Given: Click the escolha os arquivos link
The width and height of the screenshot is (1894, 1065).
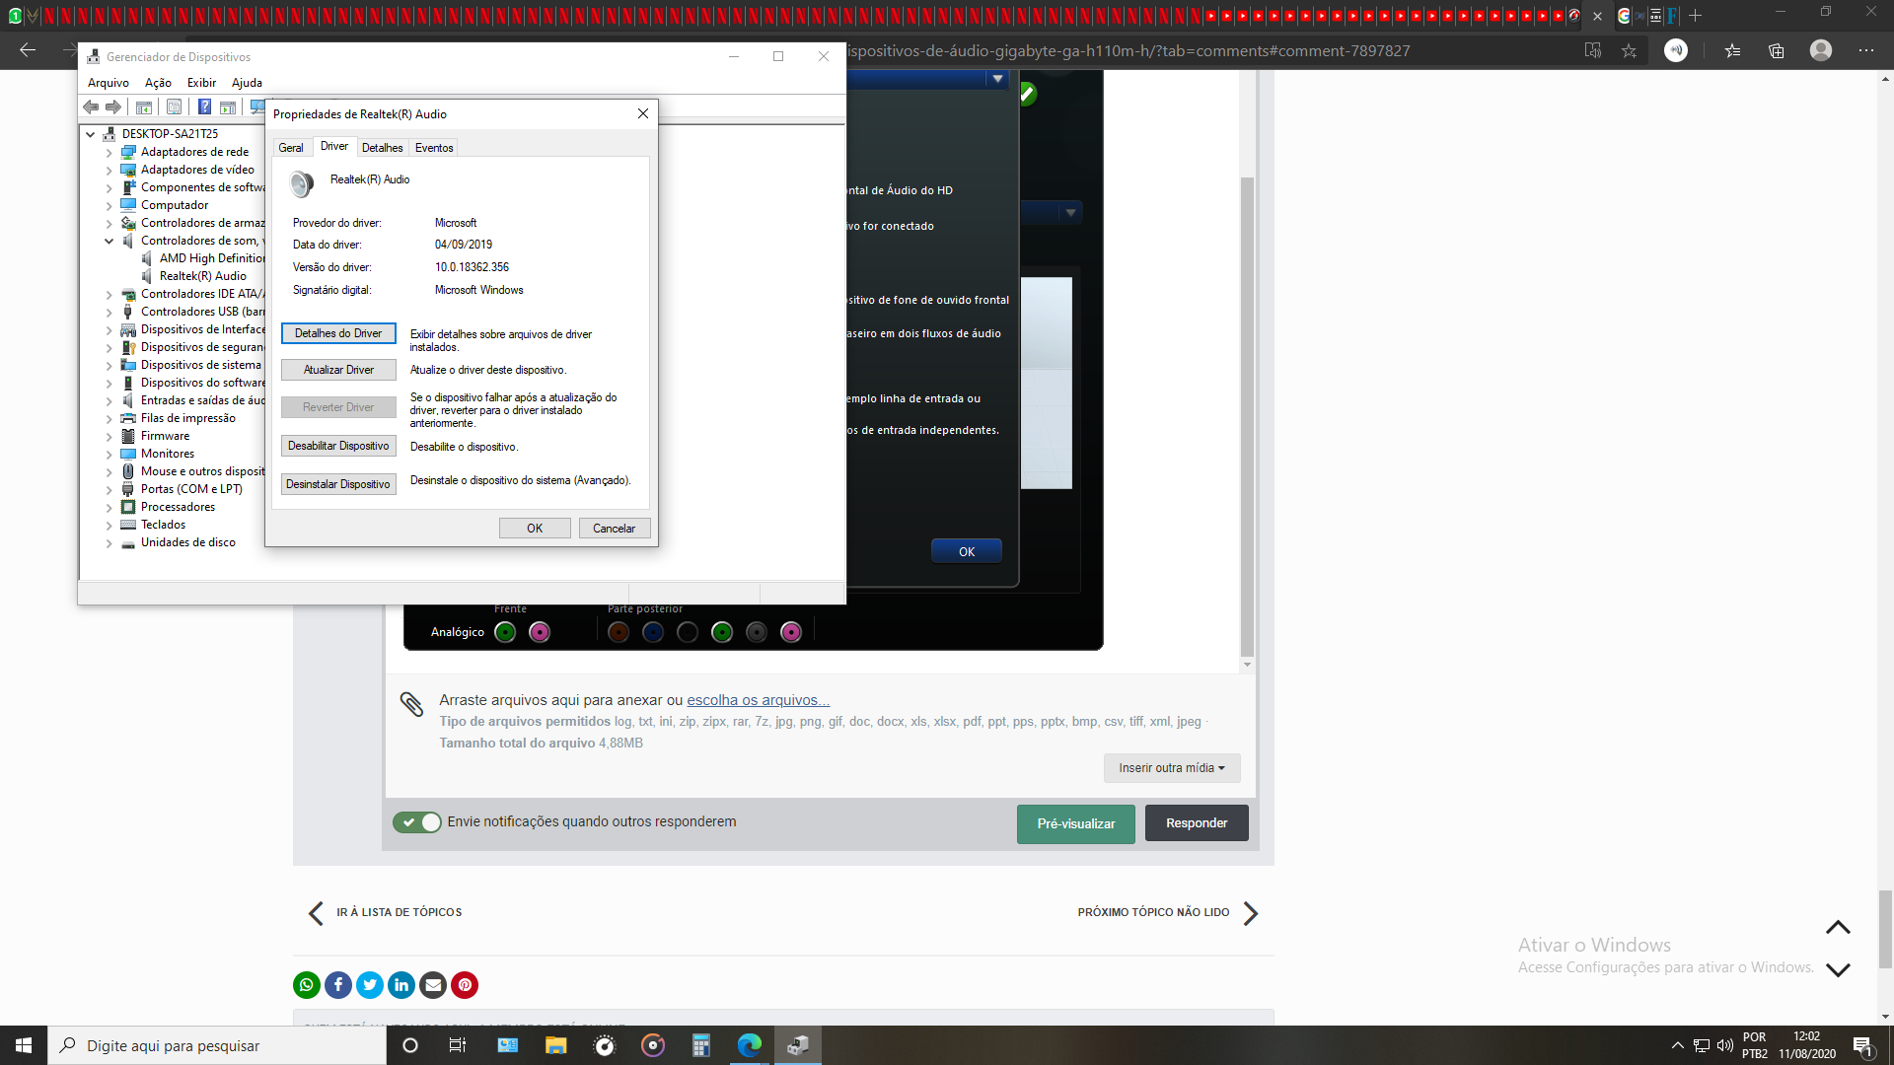Looking at the screenshot, I should pos(758,700).
